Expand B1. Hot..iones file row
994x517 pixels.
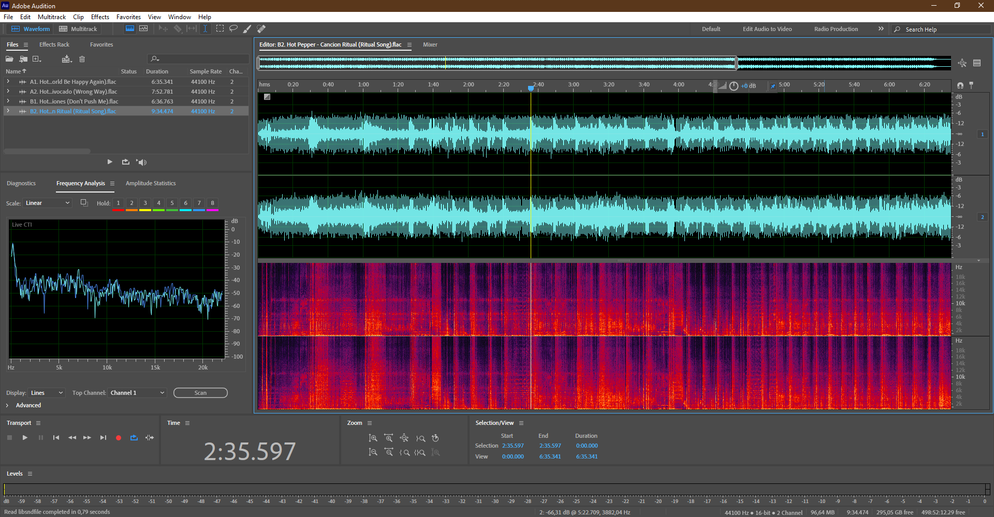8,101
